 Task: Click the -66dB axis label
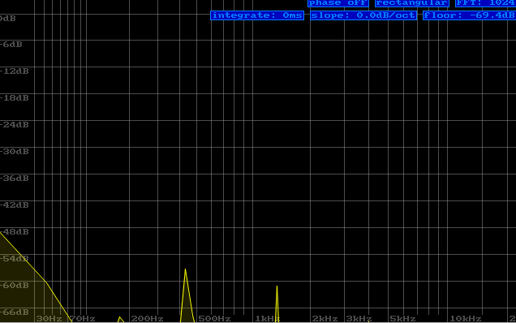[x=14, y=312]
